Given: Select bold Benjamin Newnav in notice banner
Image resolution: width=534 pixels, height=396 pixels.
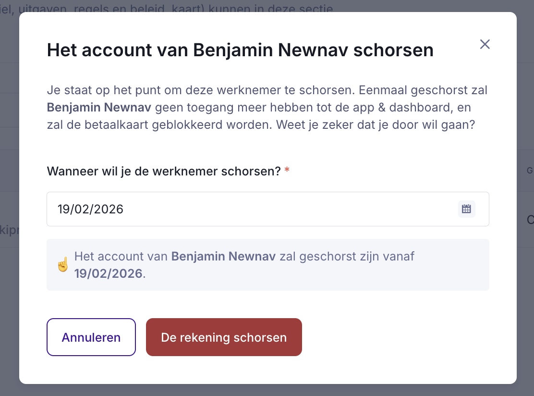Looking at the screenshot, I should [223, 256].
